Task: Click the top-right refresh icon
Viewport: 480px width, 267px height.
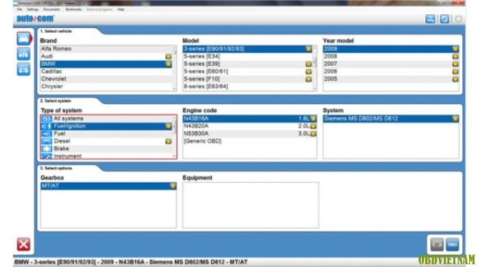Action: 444,19
